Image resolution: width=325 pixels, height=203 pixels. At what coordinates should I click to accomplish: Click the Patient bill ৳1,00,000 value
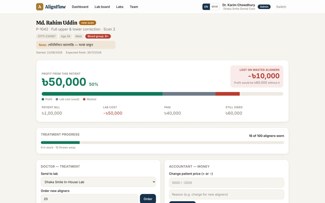click(52, 113)
